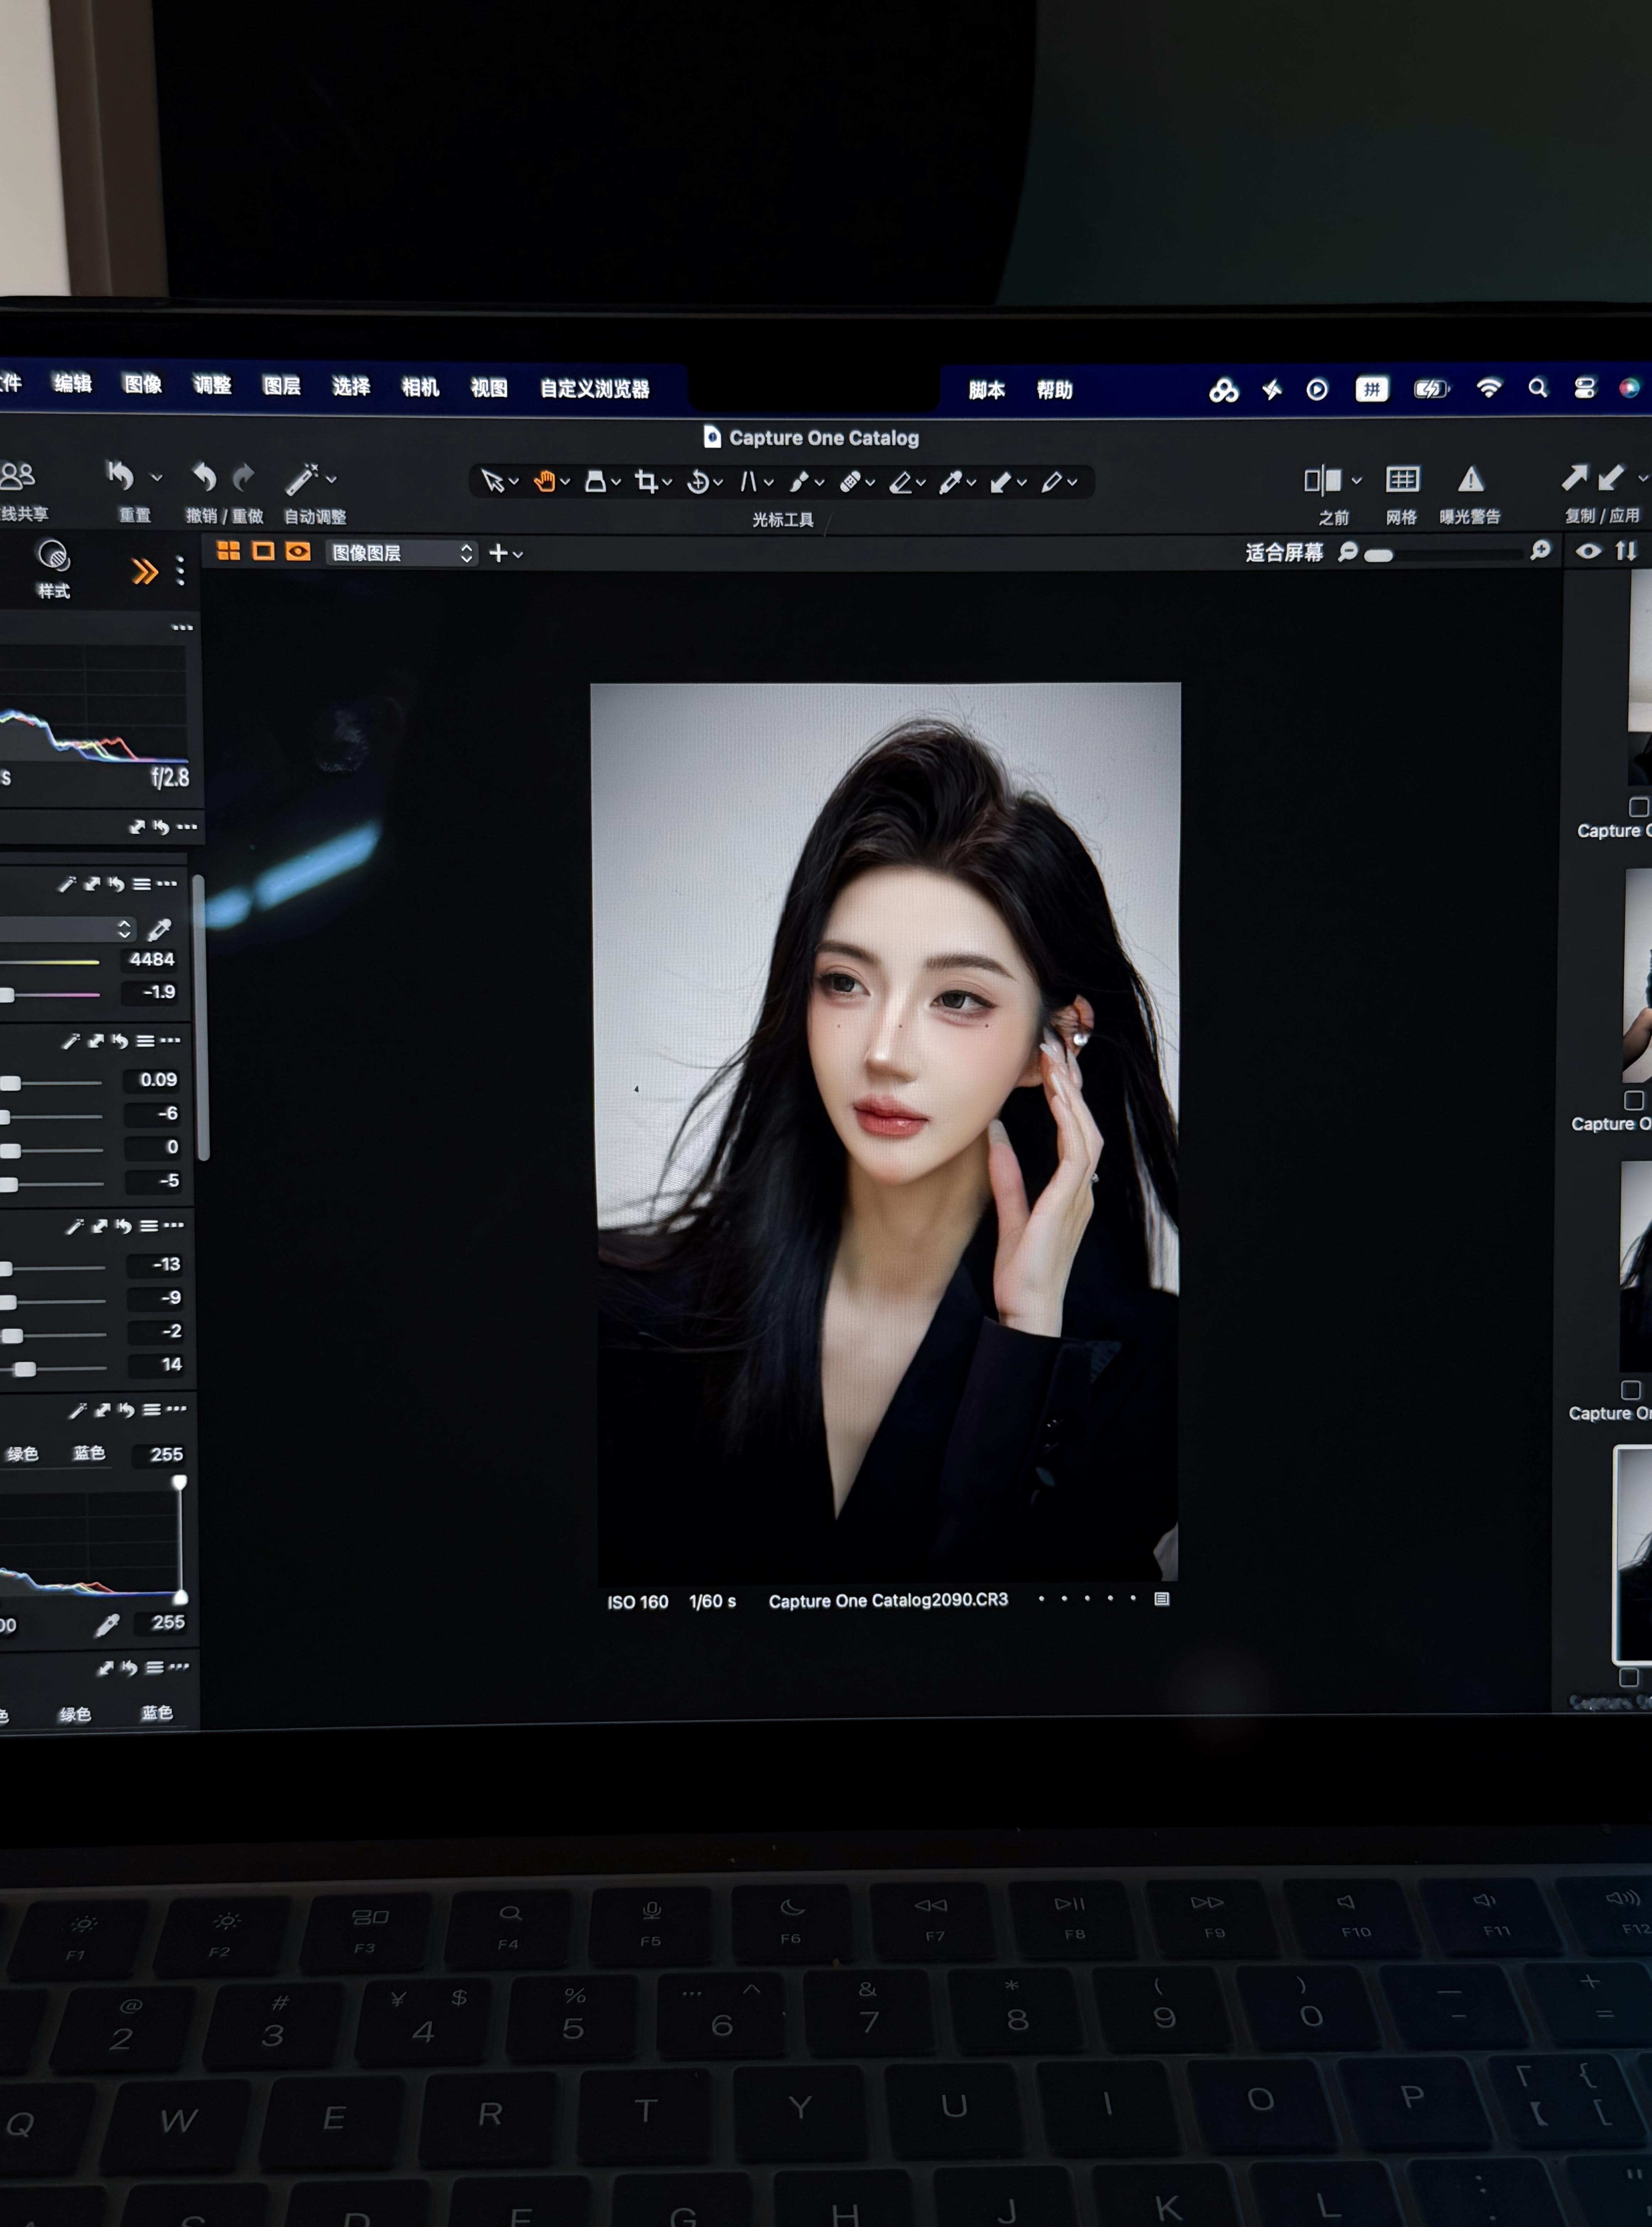The width and height of the screenshot is (1652, 2227).
Task: Click the browser sort arrows icon
Action: [x=1626, y=551]
